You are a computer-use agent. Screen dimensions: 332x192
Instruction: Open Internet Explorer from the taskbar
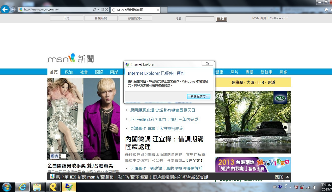22,187
